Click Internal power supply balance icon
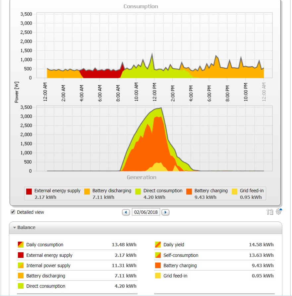Viewport: 292px width, 296px height. [x=21, y=266]
